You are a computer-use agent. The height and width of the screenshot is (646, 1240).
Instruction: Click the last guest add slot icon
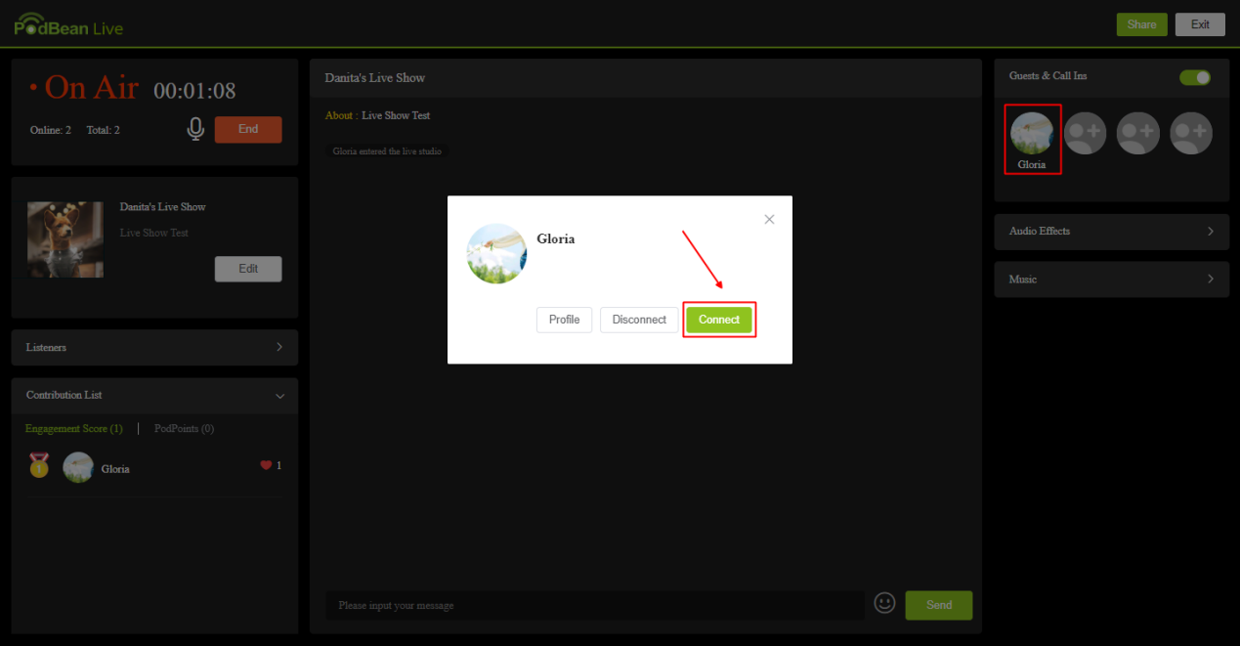1190,132
